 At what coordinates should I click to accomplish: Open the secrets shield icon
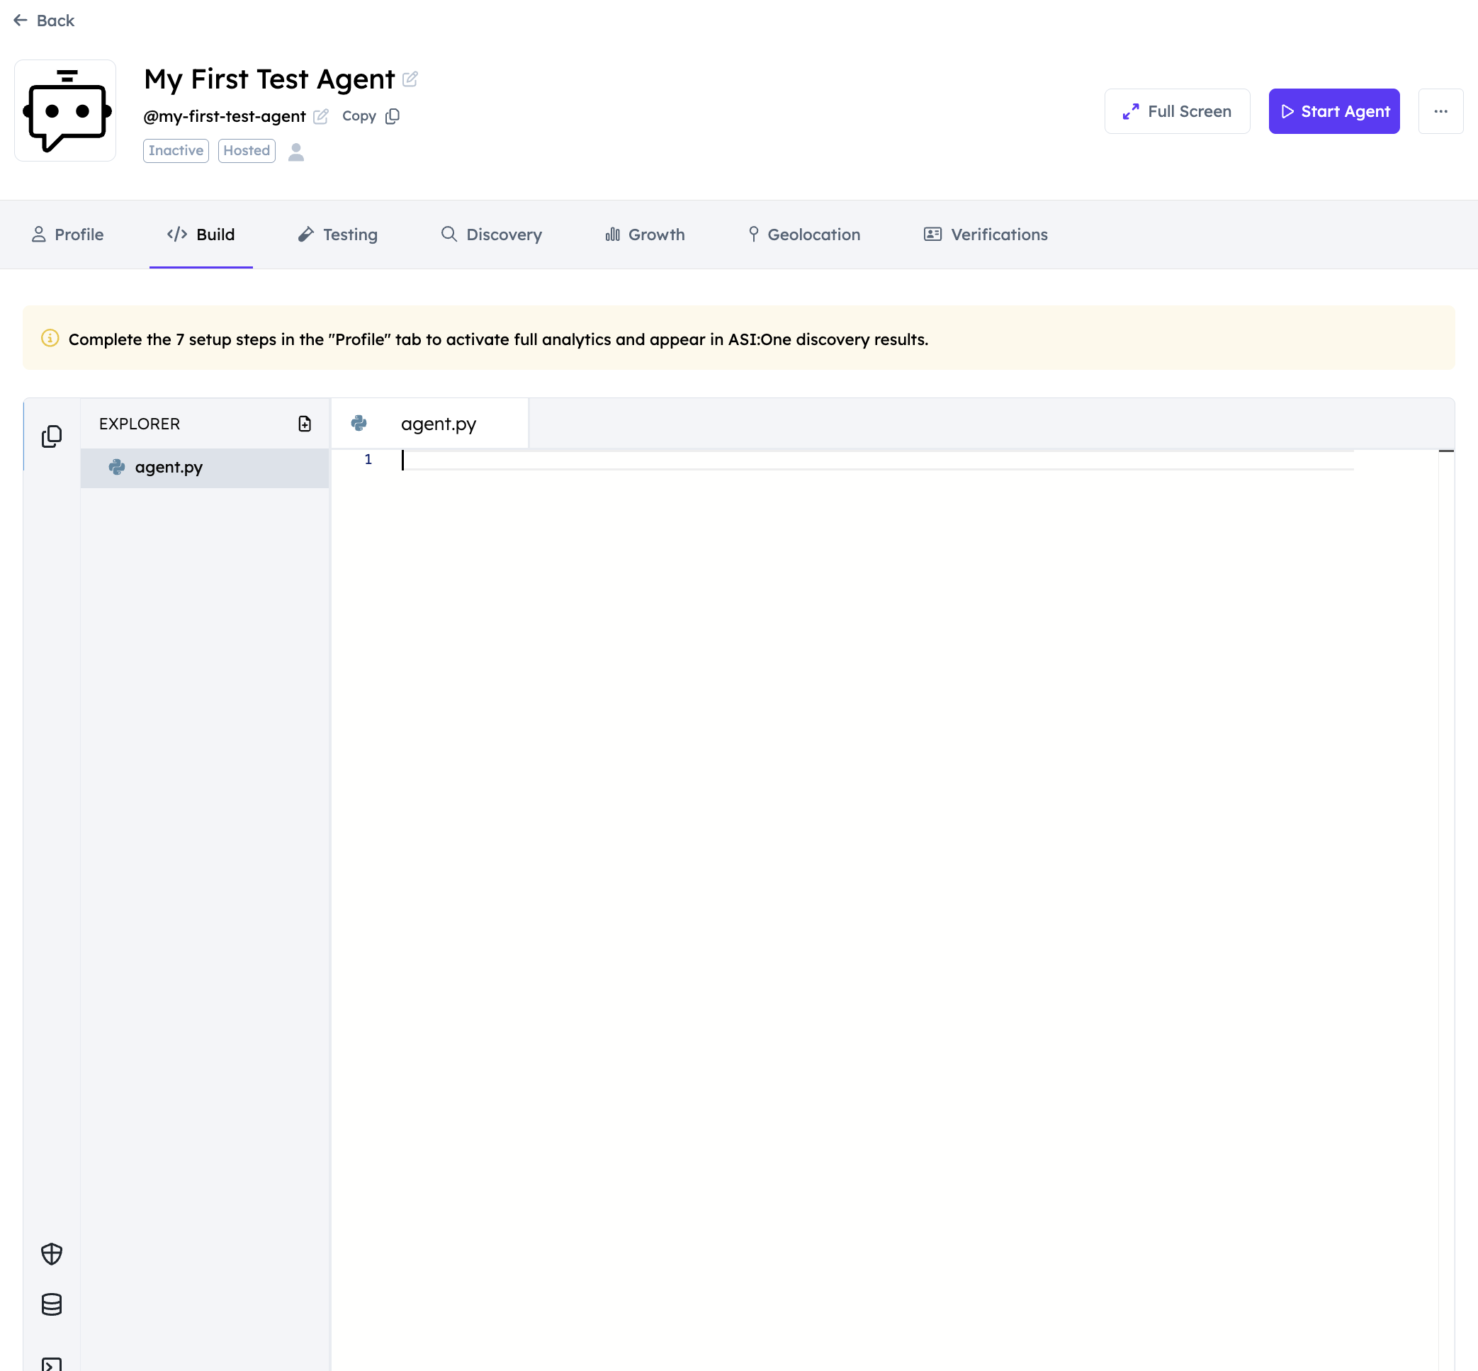52,1254
